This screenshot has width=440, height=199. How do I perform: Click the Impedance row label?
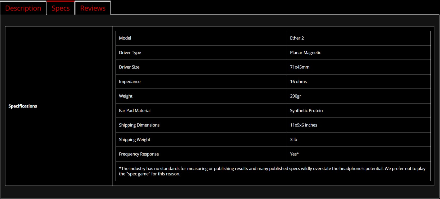pos(130,81)
